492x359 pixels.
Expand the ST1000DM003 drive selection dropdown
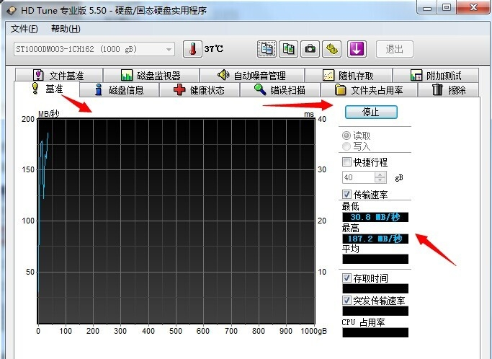[169, 49]
